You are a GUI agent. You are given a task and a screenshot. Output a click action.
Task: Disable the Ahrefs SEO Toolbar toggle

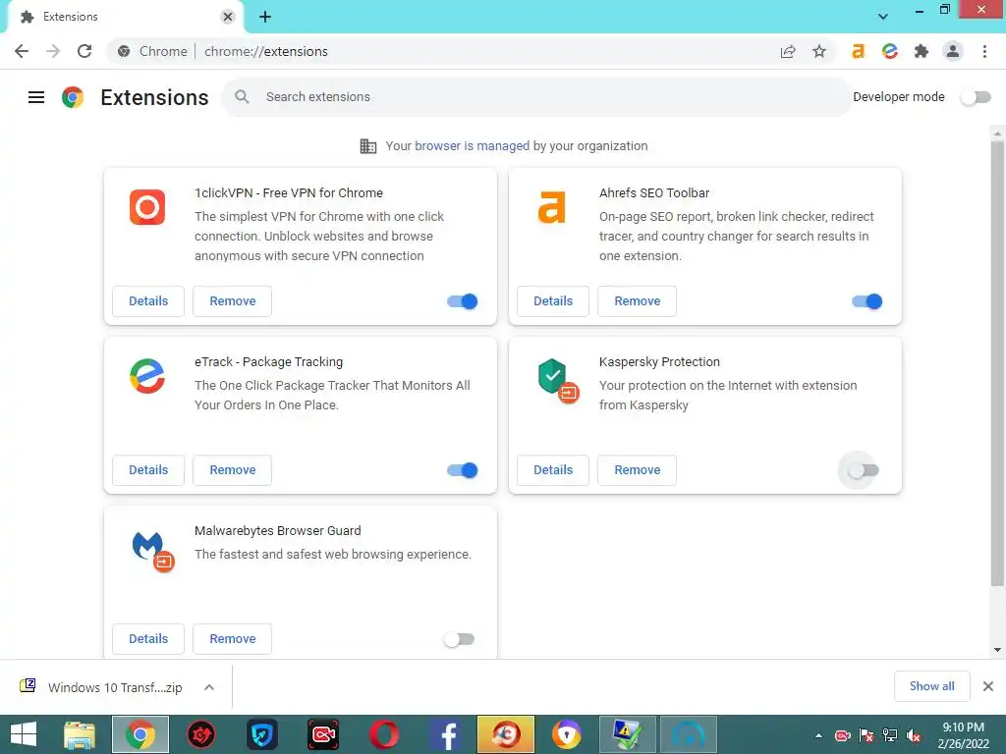(x=866, y=301)
